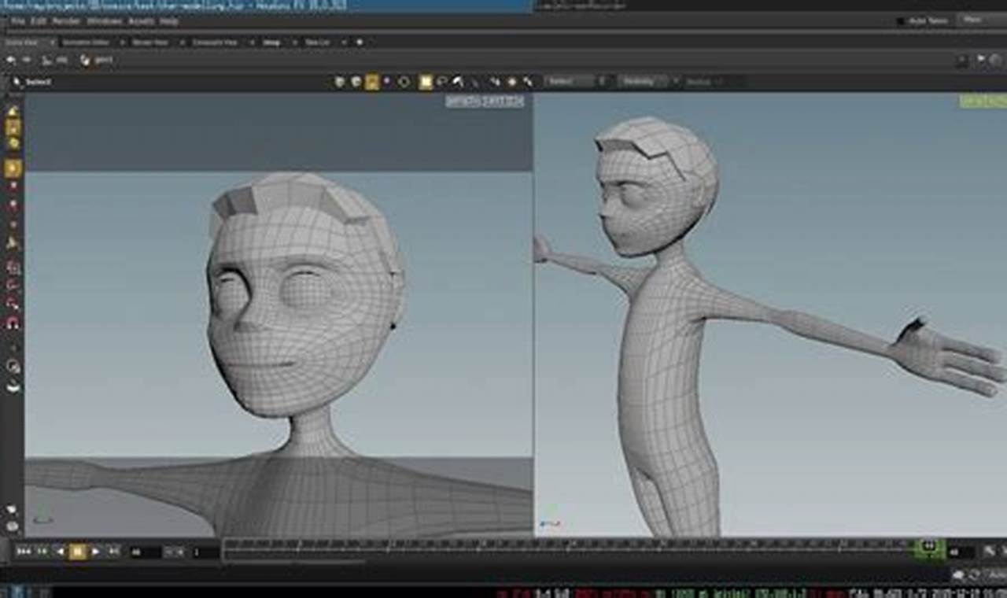Open the left viewport camera label menu
This screenshot has height=598, width=1007.
(x=485, y=102)
